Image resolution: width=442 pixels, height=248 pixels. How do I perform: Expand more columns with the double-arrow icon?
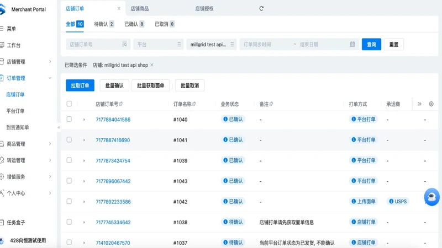[x=419, y=104]
